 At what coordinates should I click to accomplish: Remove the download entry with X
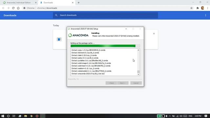point(154,33)
